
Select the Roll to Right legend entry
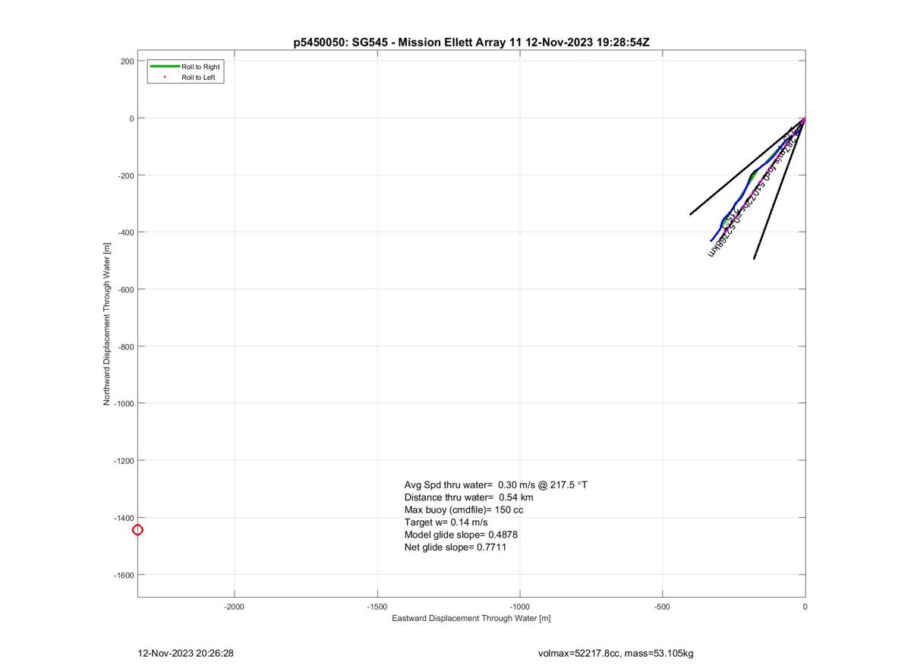pos(186,67)
